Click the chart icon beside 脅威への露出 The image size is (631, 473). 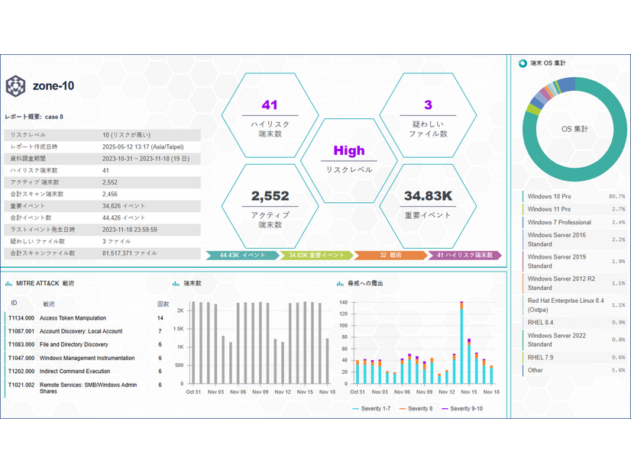click(340, 283)
